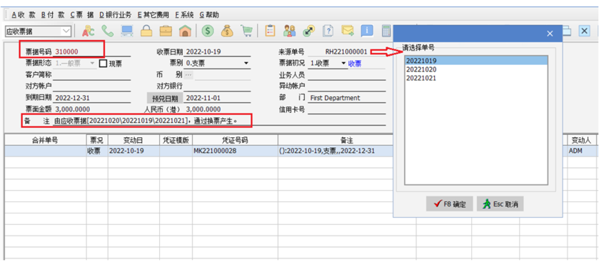Click the two-people users toolbar icon
Viewport: 614px width, 265px height.
point(290,31)
